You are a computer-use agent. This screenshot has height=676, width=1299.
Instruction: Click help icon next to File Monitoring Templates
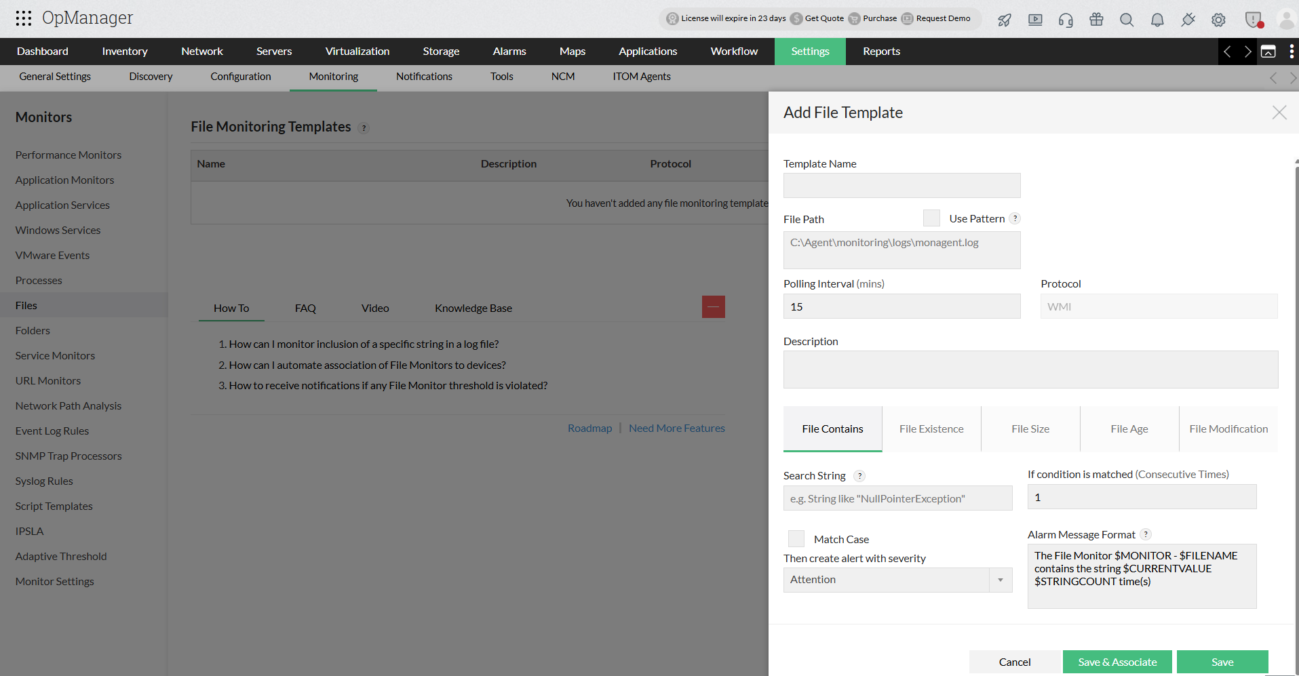tap(364, 128)
